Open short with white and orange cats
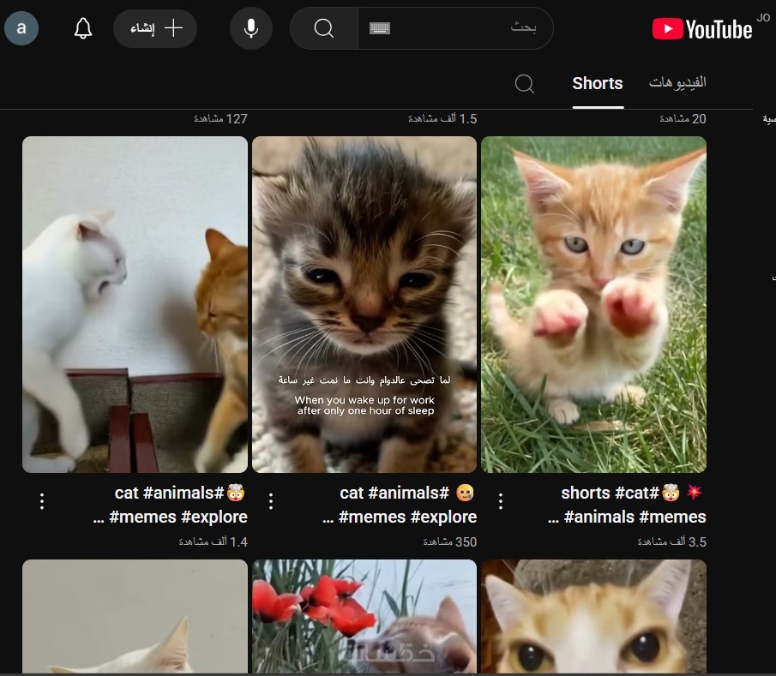This screenshot has height=676, width=776. pyautogui.click(x=135, y=305)
